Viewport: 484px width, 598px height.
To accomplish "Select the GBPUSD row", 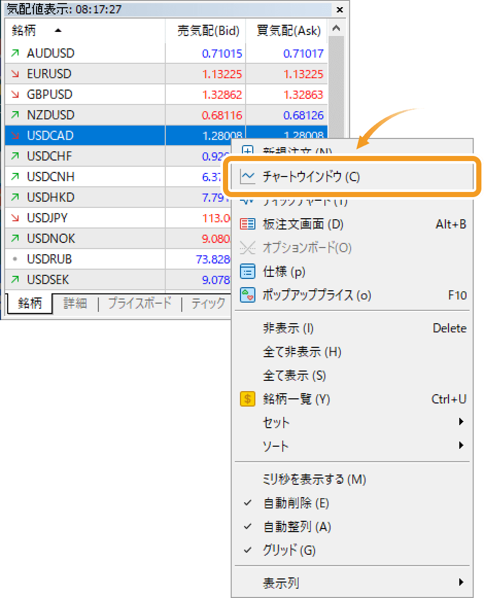I will coord(166,95).
